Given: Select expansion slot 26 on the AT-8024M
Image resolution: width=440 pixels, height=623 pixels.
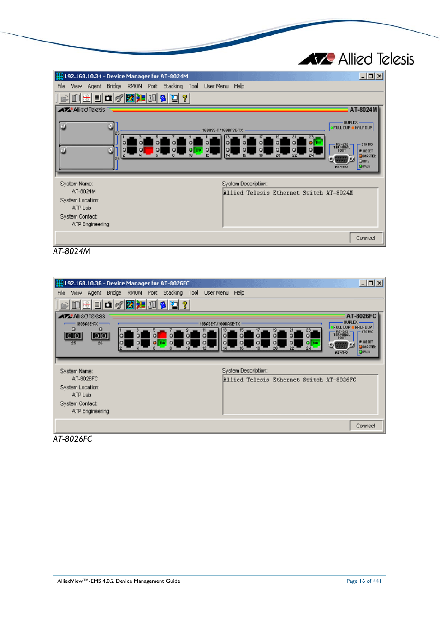Looking at the screenshot, I should 87,158.
